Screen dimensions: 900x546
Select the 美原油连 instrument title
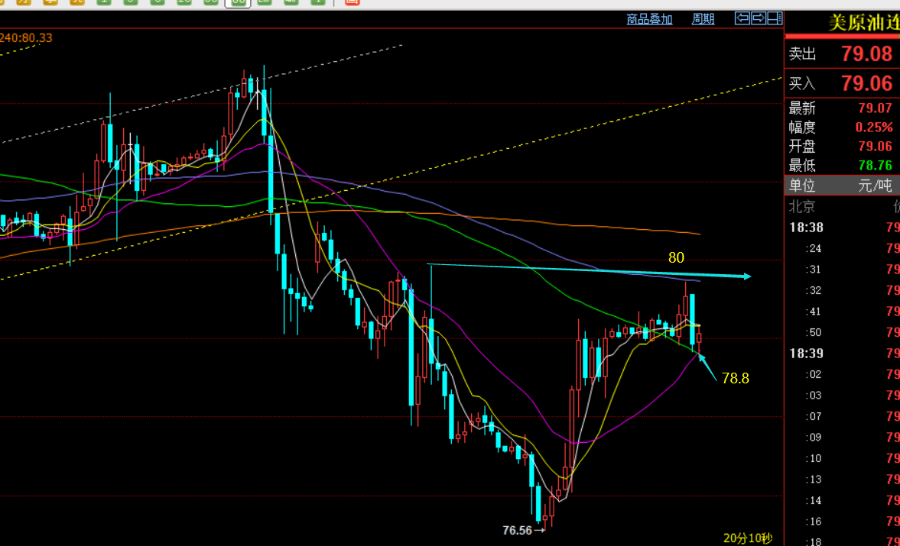point(864,23)
